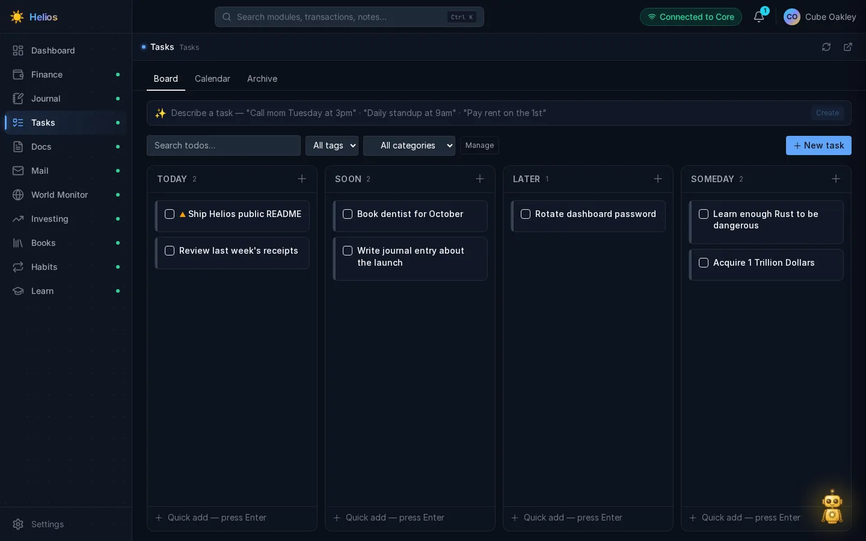Mark Write journal entry task complete
The height and width of the screenshot is (541, 866).
[348, 251]
